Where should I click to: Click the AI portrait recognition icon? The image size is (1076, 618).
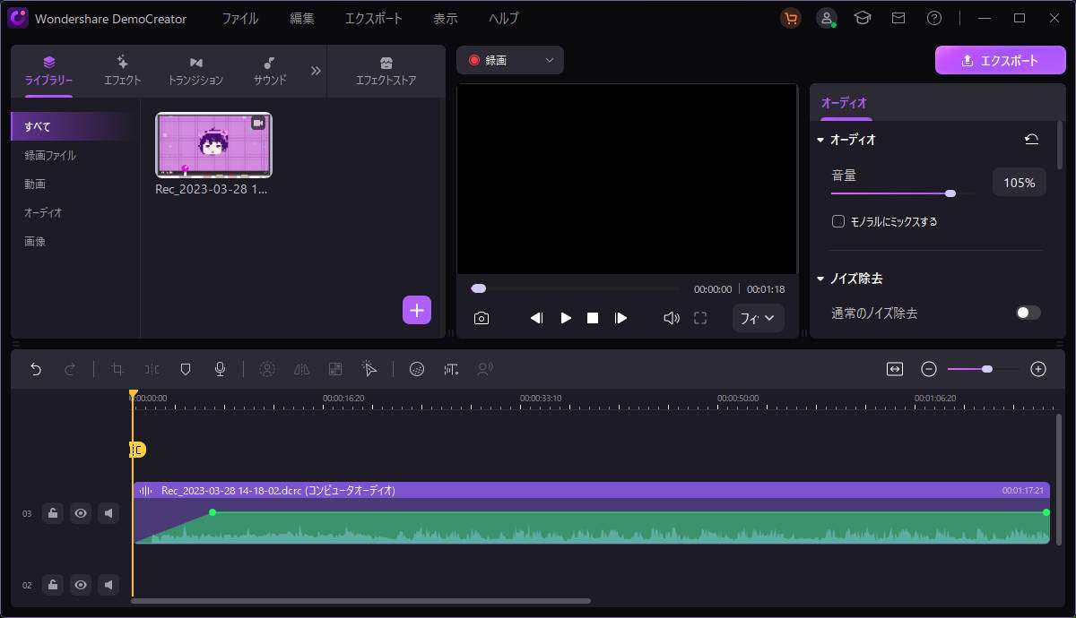pos(267,369)
